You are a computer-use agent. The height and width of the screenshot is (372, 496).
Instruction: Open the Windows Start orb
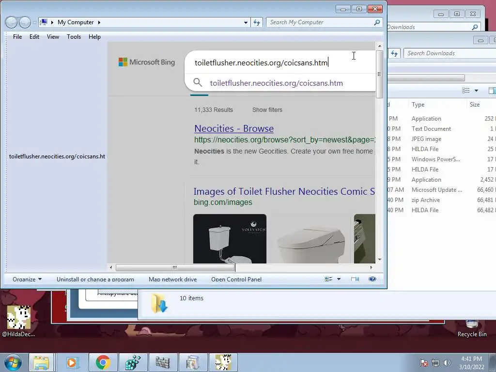click(x=13, y=362)
